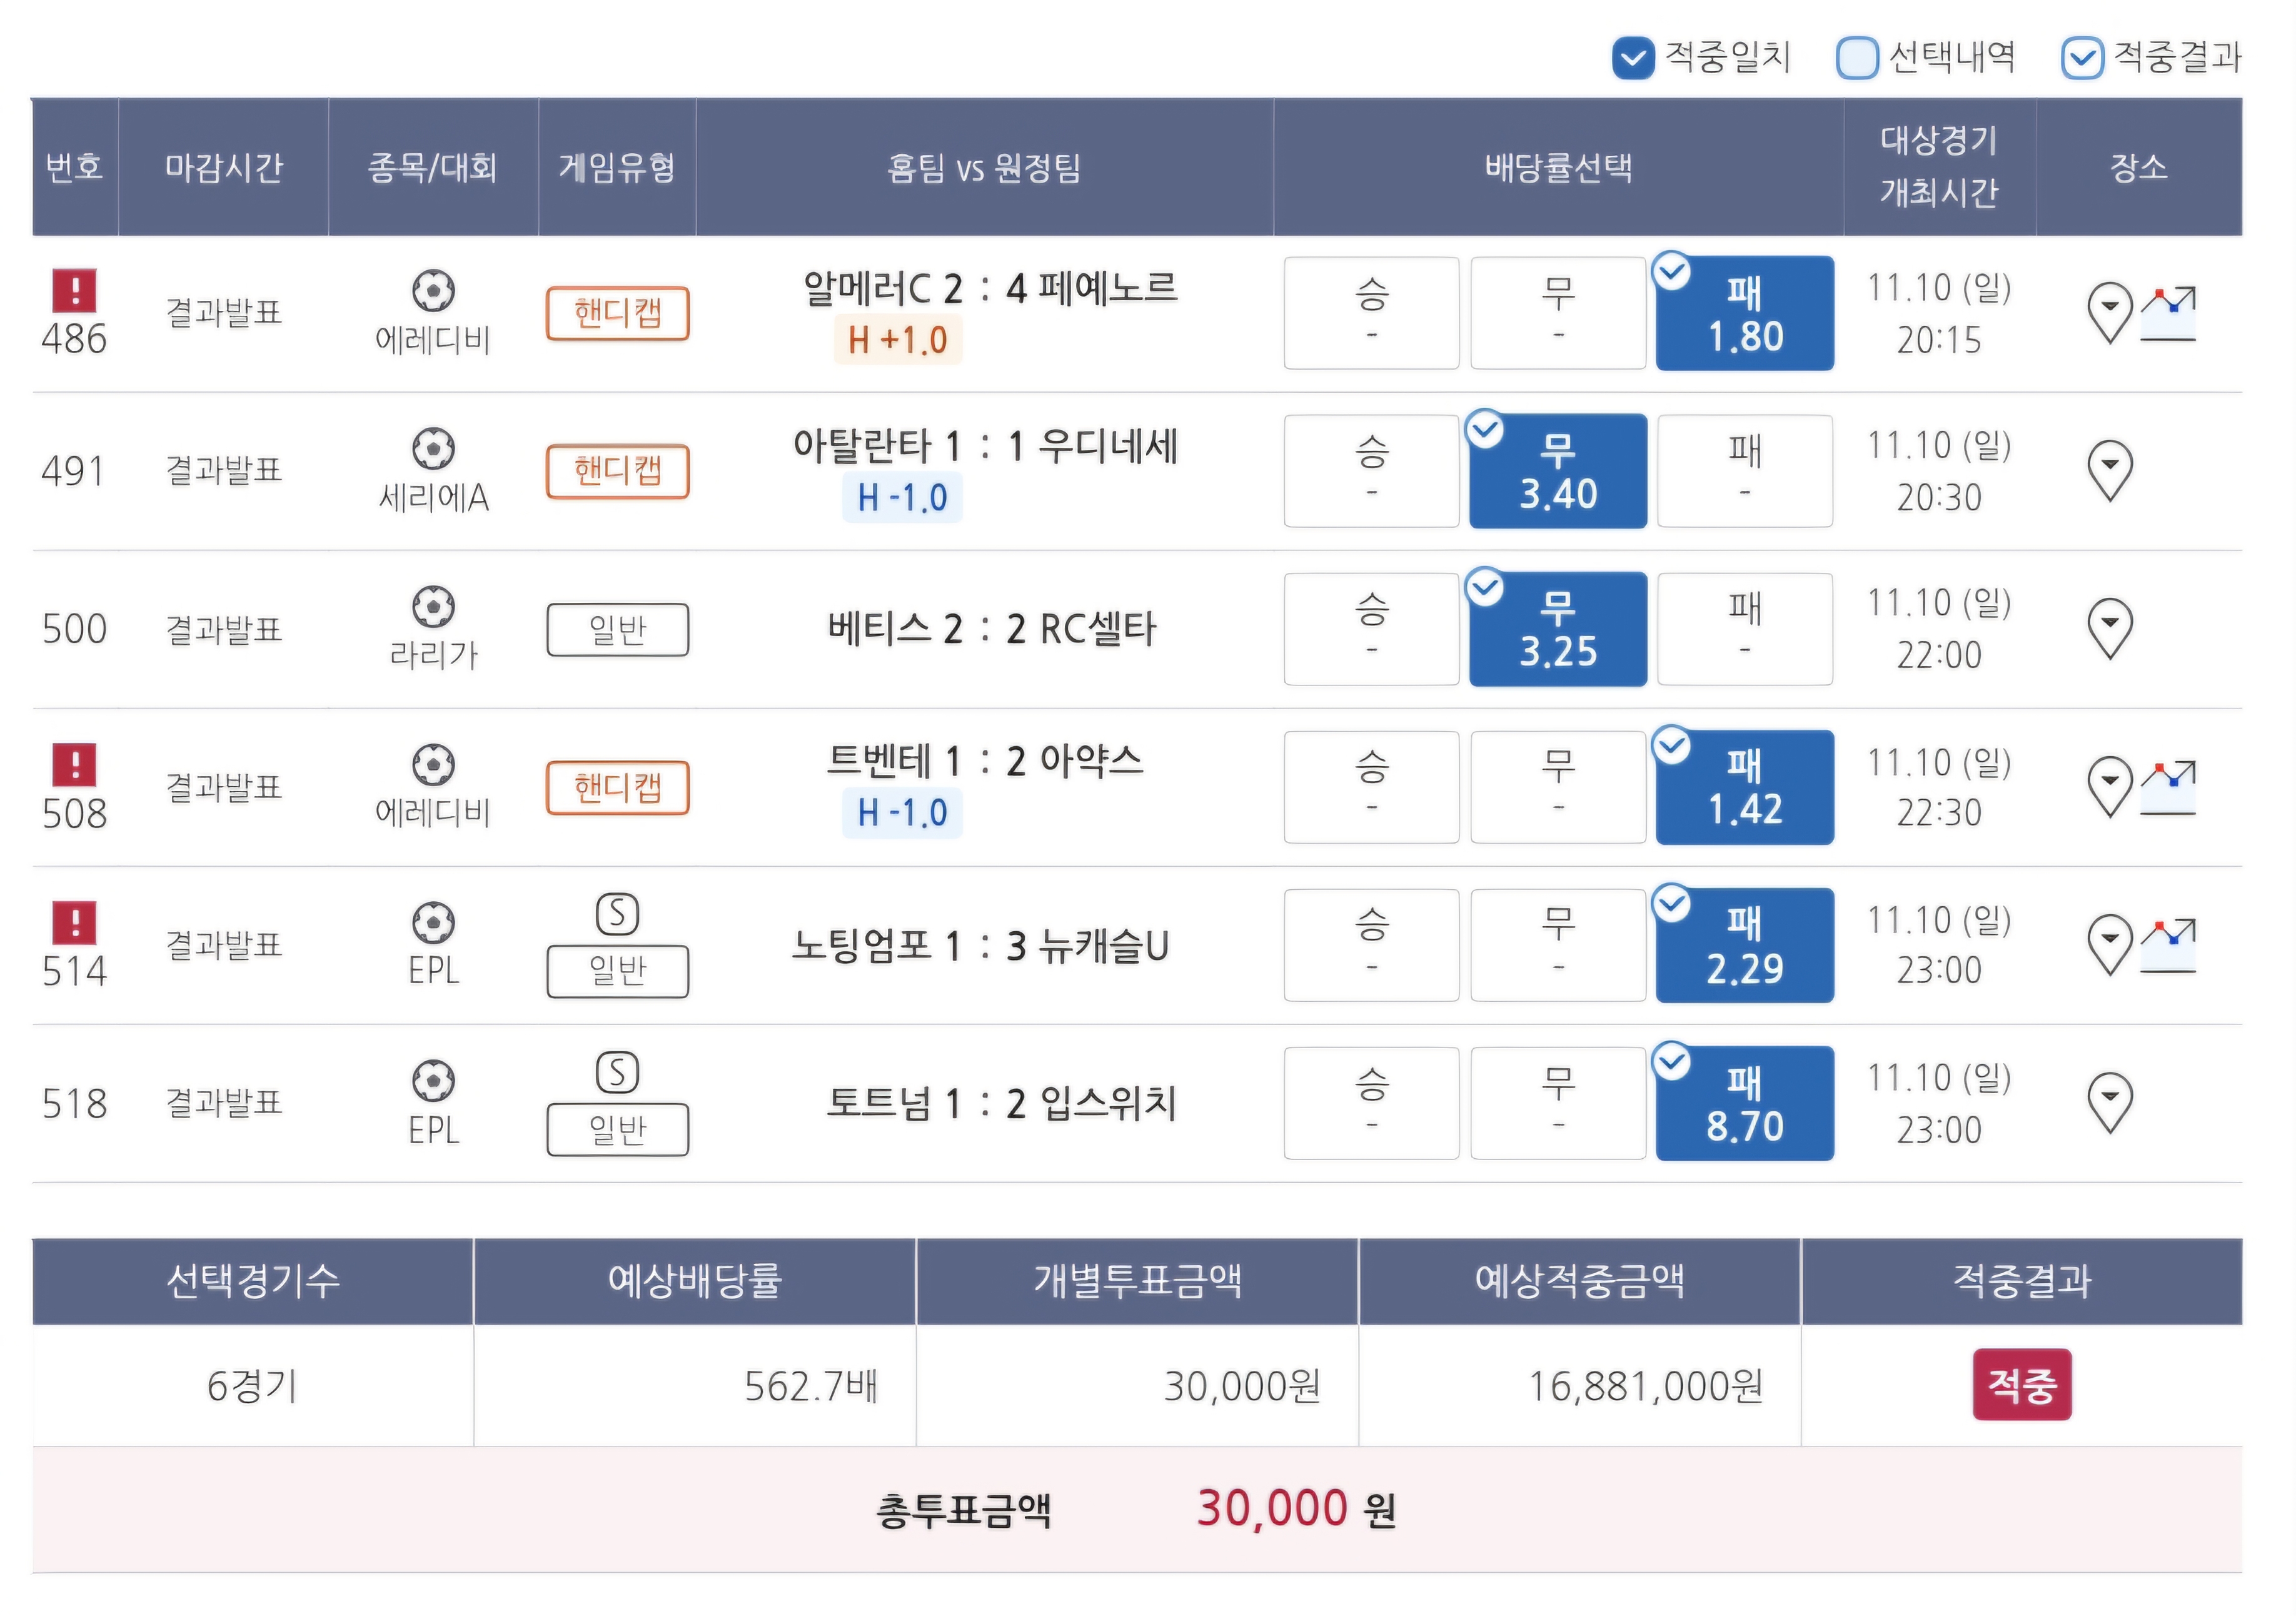This screenshot has height=1616, width=2296.
Task: Click the S badge icon in the 토트넘 row
Action: pyautogui.click(x=617, y=1073)
